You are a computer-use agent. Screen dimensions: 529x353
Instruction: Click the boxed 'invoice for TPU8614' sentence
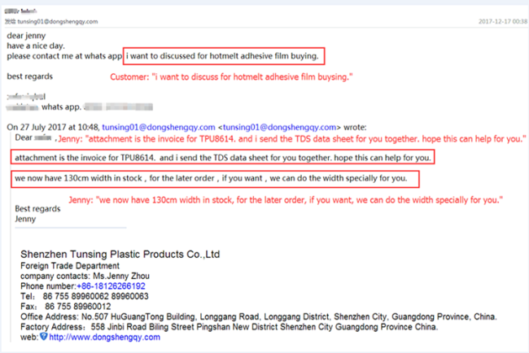[223, 157]
